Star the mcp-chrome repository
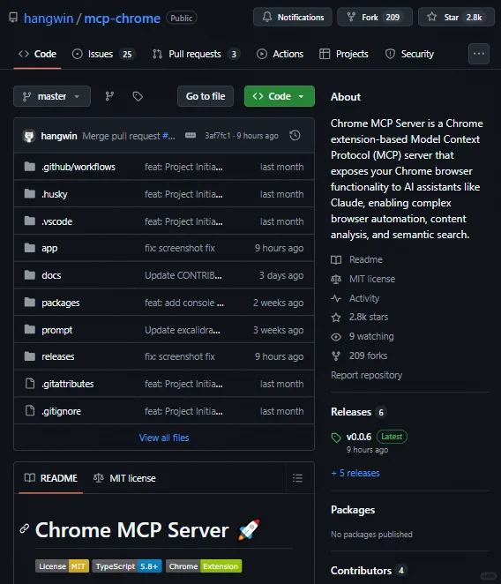 (456, 17)
